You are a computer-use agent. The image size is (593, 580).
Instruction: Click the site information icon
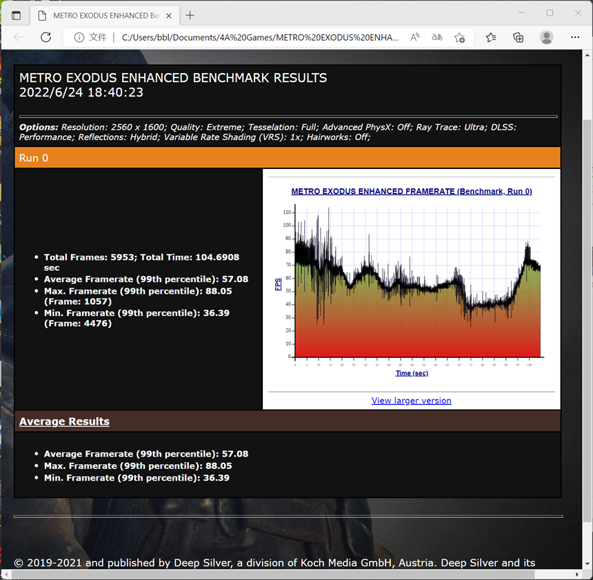point(79,37)
